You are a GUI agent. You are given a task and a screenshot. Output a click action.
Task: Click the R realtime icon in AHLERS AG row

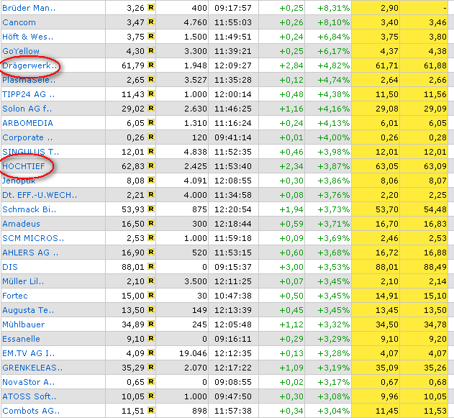151,252
